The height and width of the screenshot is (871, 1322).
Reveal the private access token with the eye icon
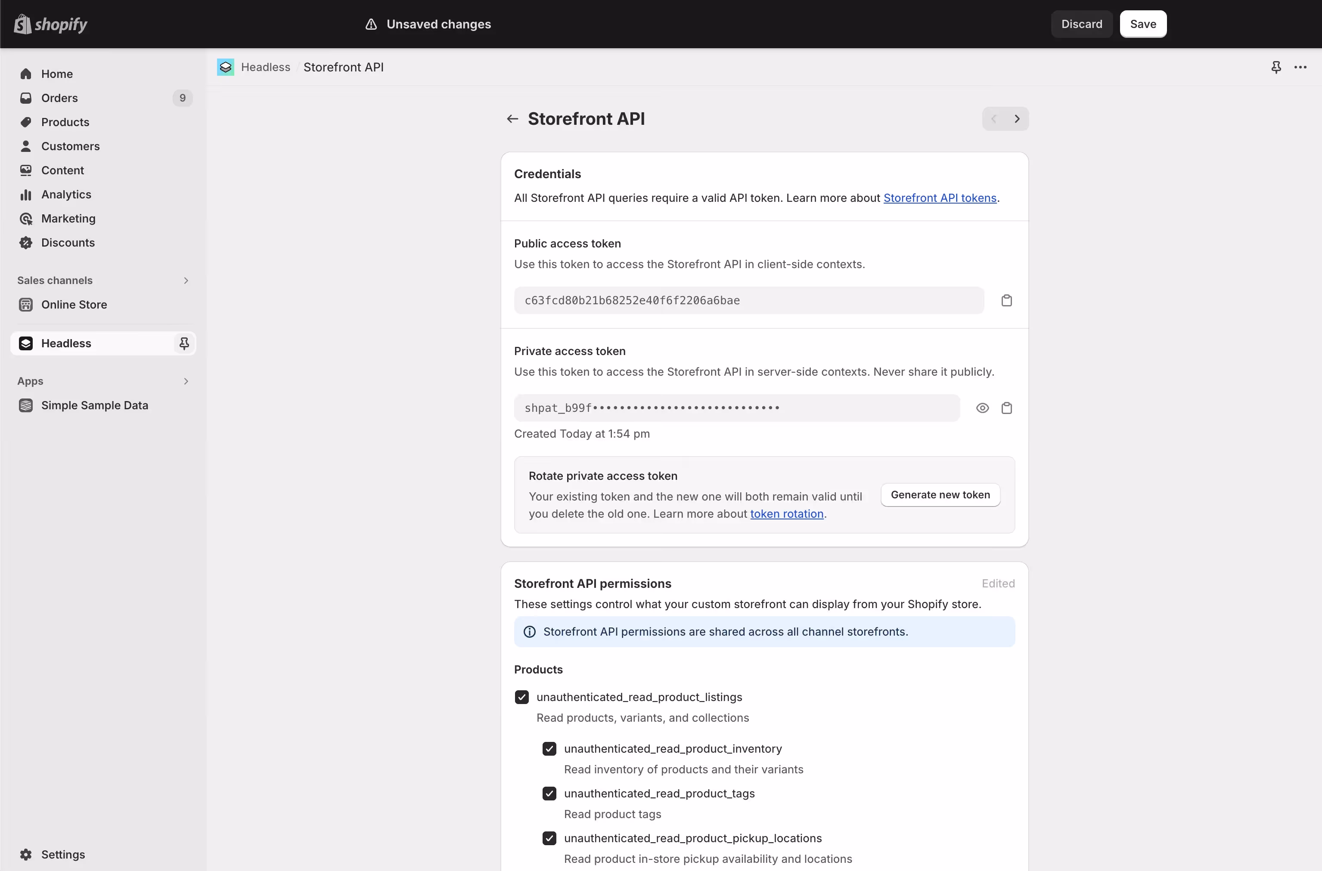pyautogui.click(x=983, y=408)
